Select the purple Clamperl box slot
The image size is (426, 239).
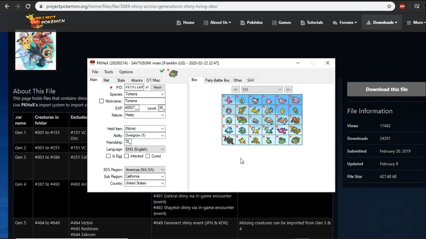point(229,110)
